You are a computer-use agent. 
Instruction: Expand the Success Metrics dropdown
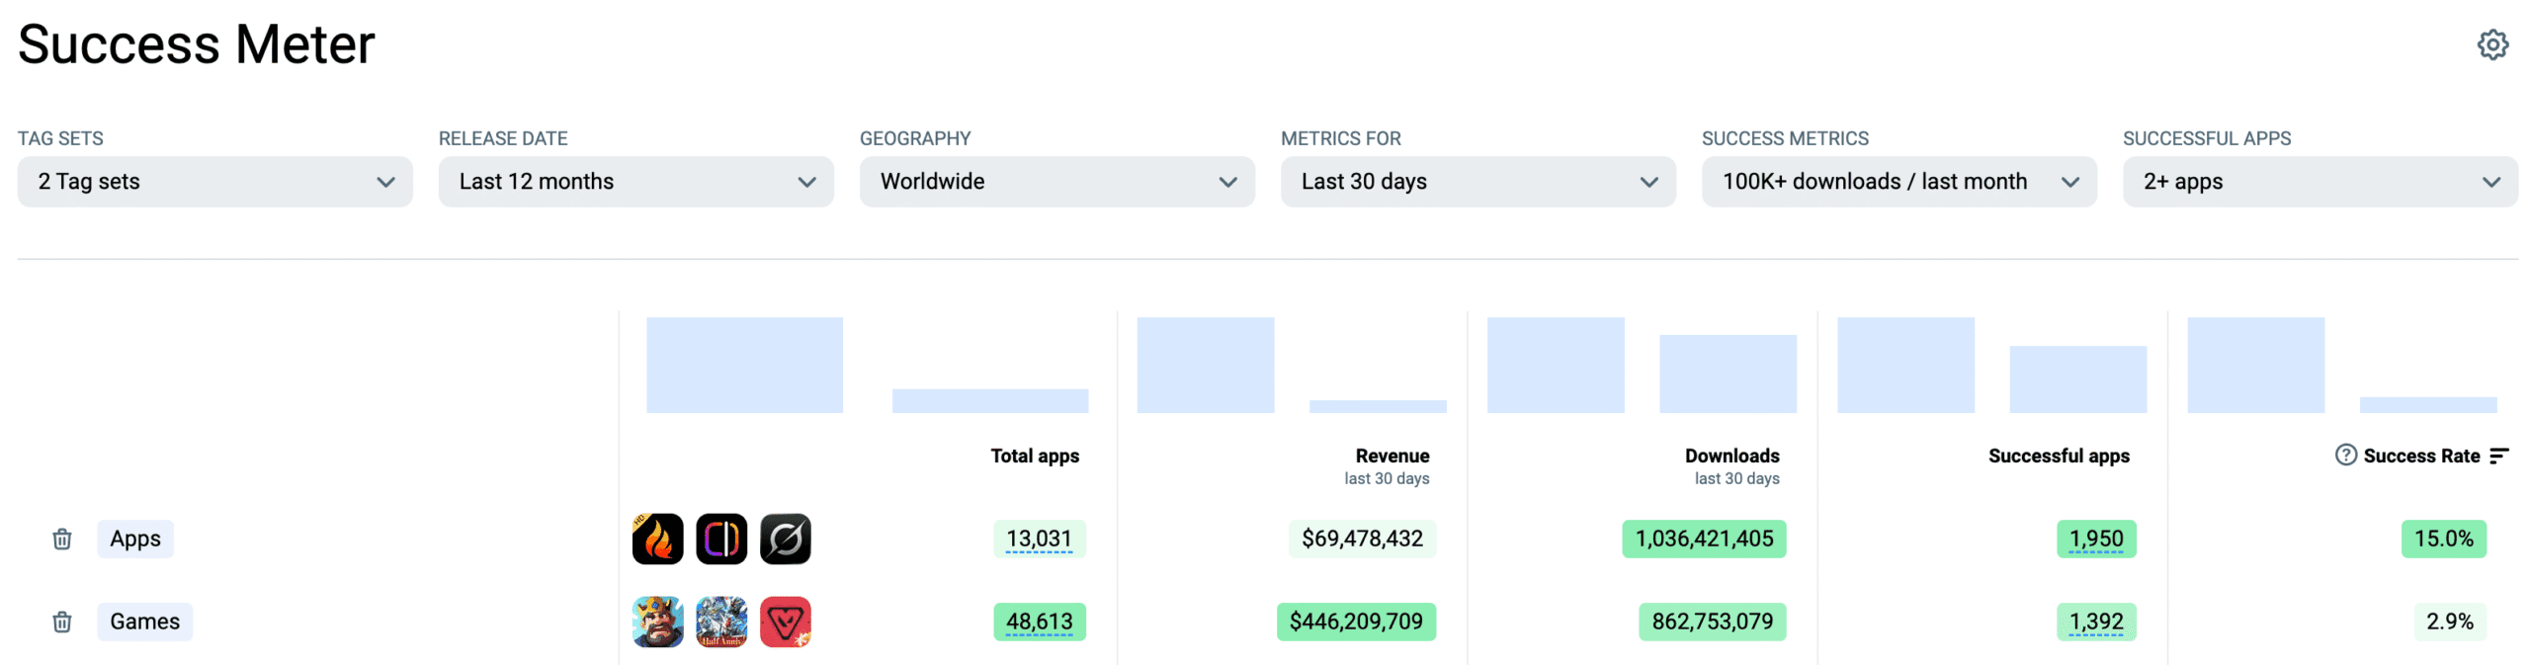(1898, 182)
